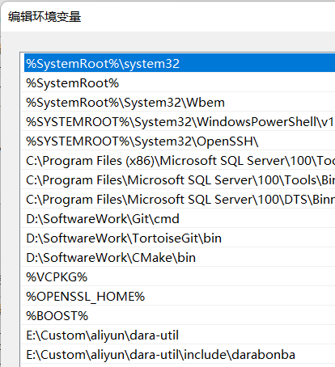Select the TortoiseGit\bin path entry
335x367 pixels.
(178, 238)
